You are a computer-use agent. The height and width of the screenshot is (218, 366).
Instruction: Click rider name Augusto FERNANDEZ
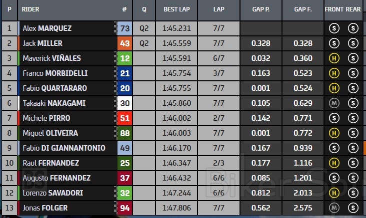[56, 178]
